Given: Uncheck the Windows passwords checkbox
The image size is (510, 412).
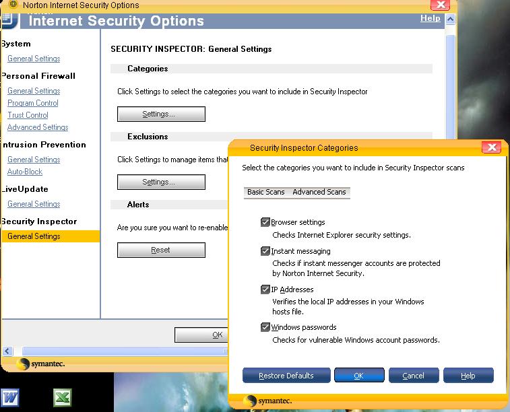Looking at the screenshot, I should click(x=265, y=327).
